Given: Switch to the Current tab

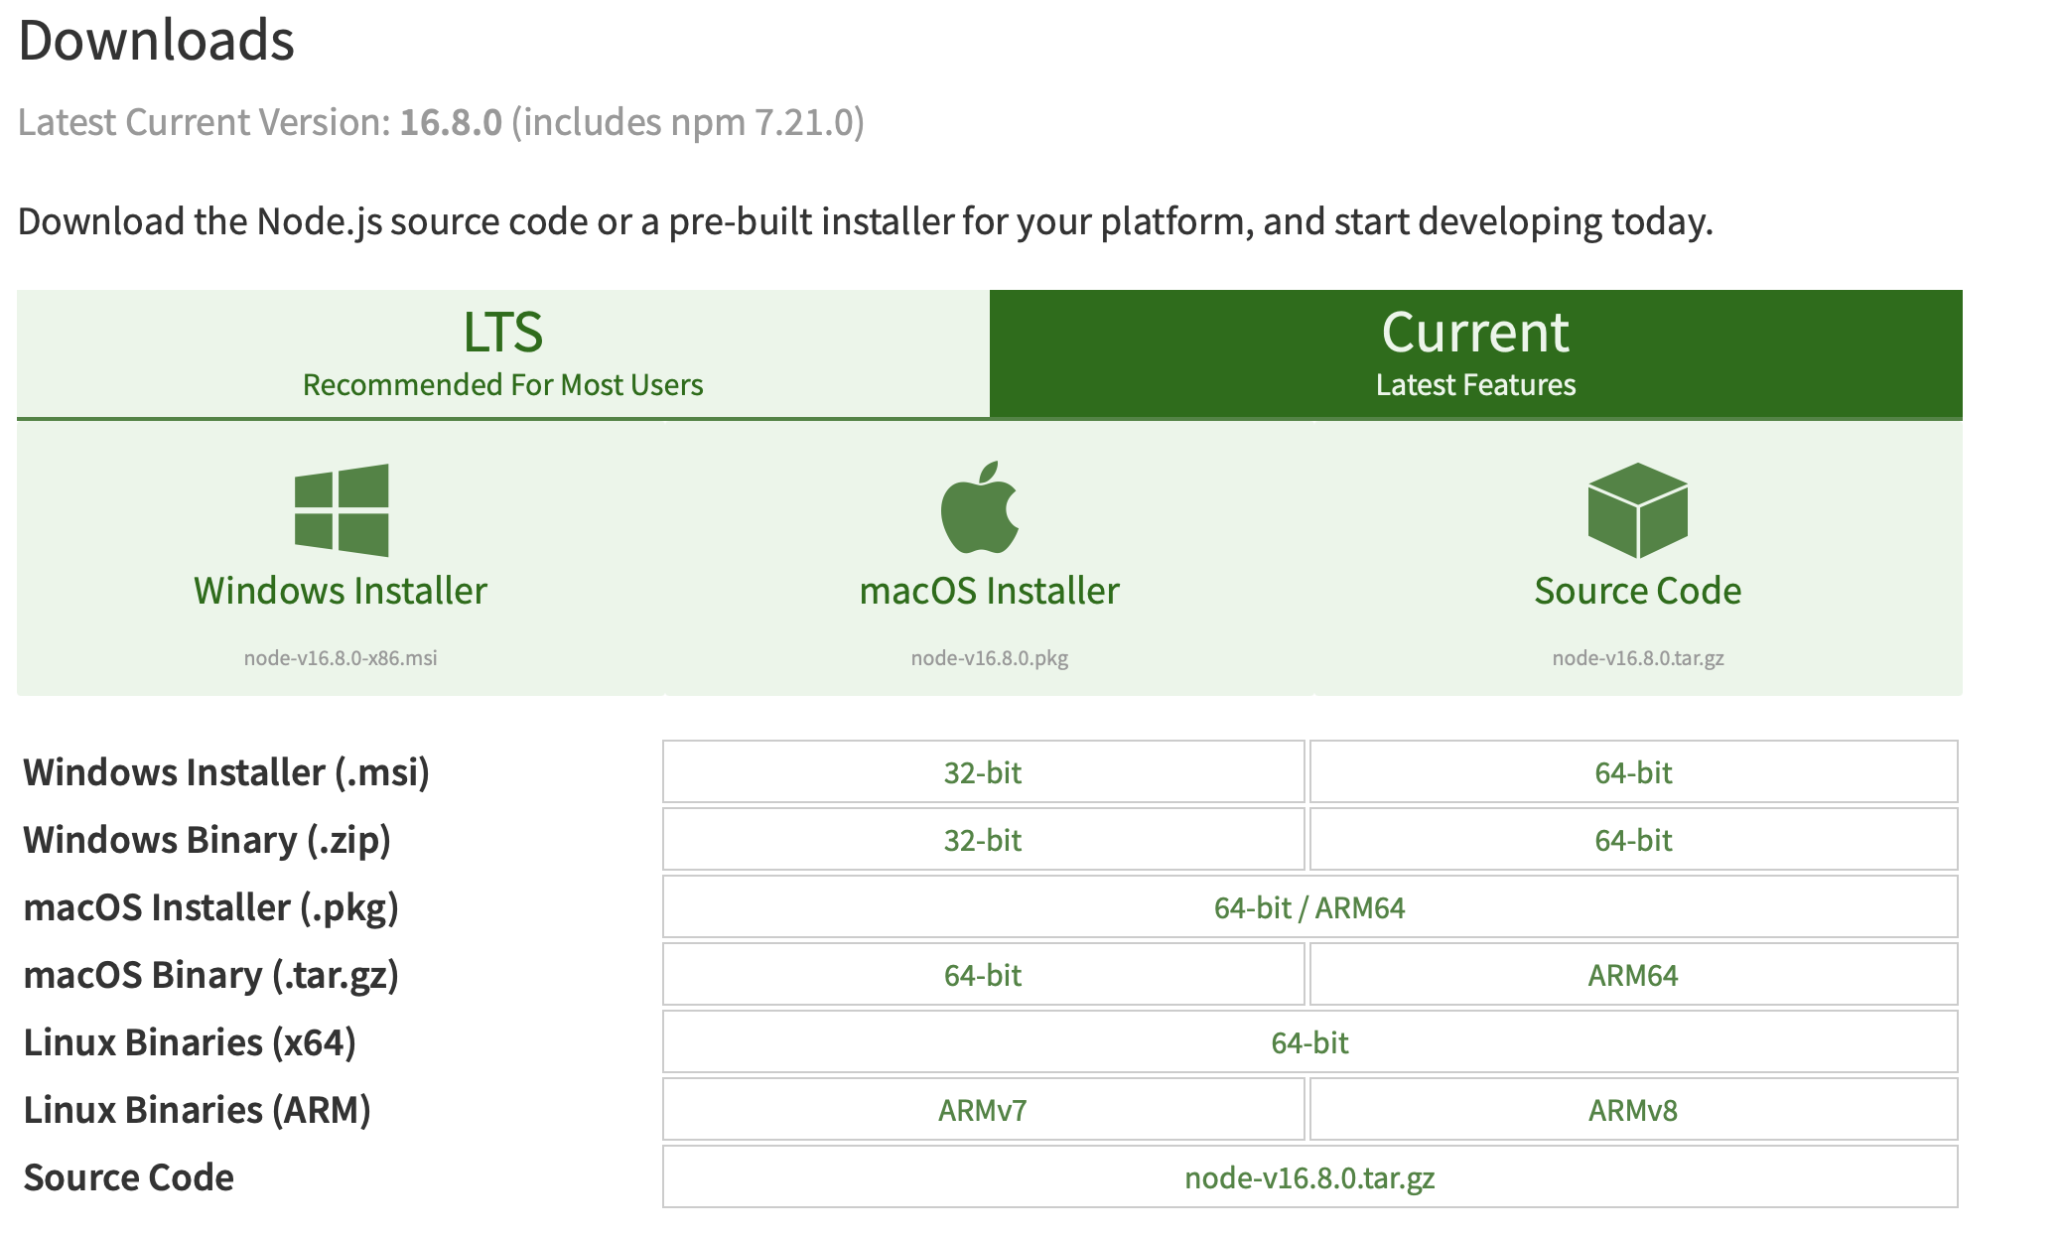Looking at the screenshot, I should pos(1476,353).
